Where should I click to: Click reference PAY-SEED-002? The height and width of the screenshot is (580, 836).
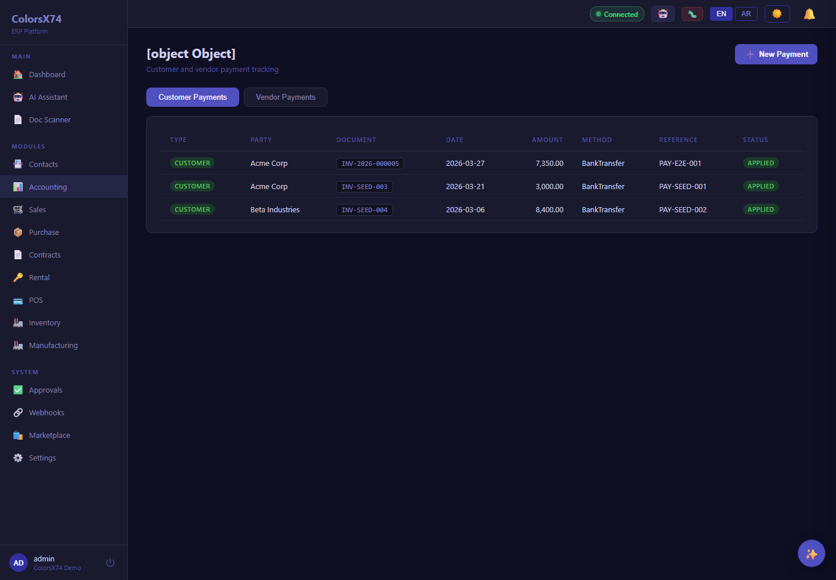[x=683, y=209]
